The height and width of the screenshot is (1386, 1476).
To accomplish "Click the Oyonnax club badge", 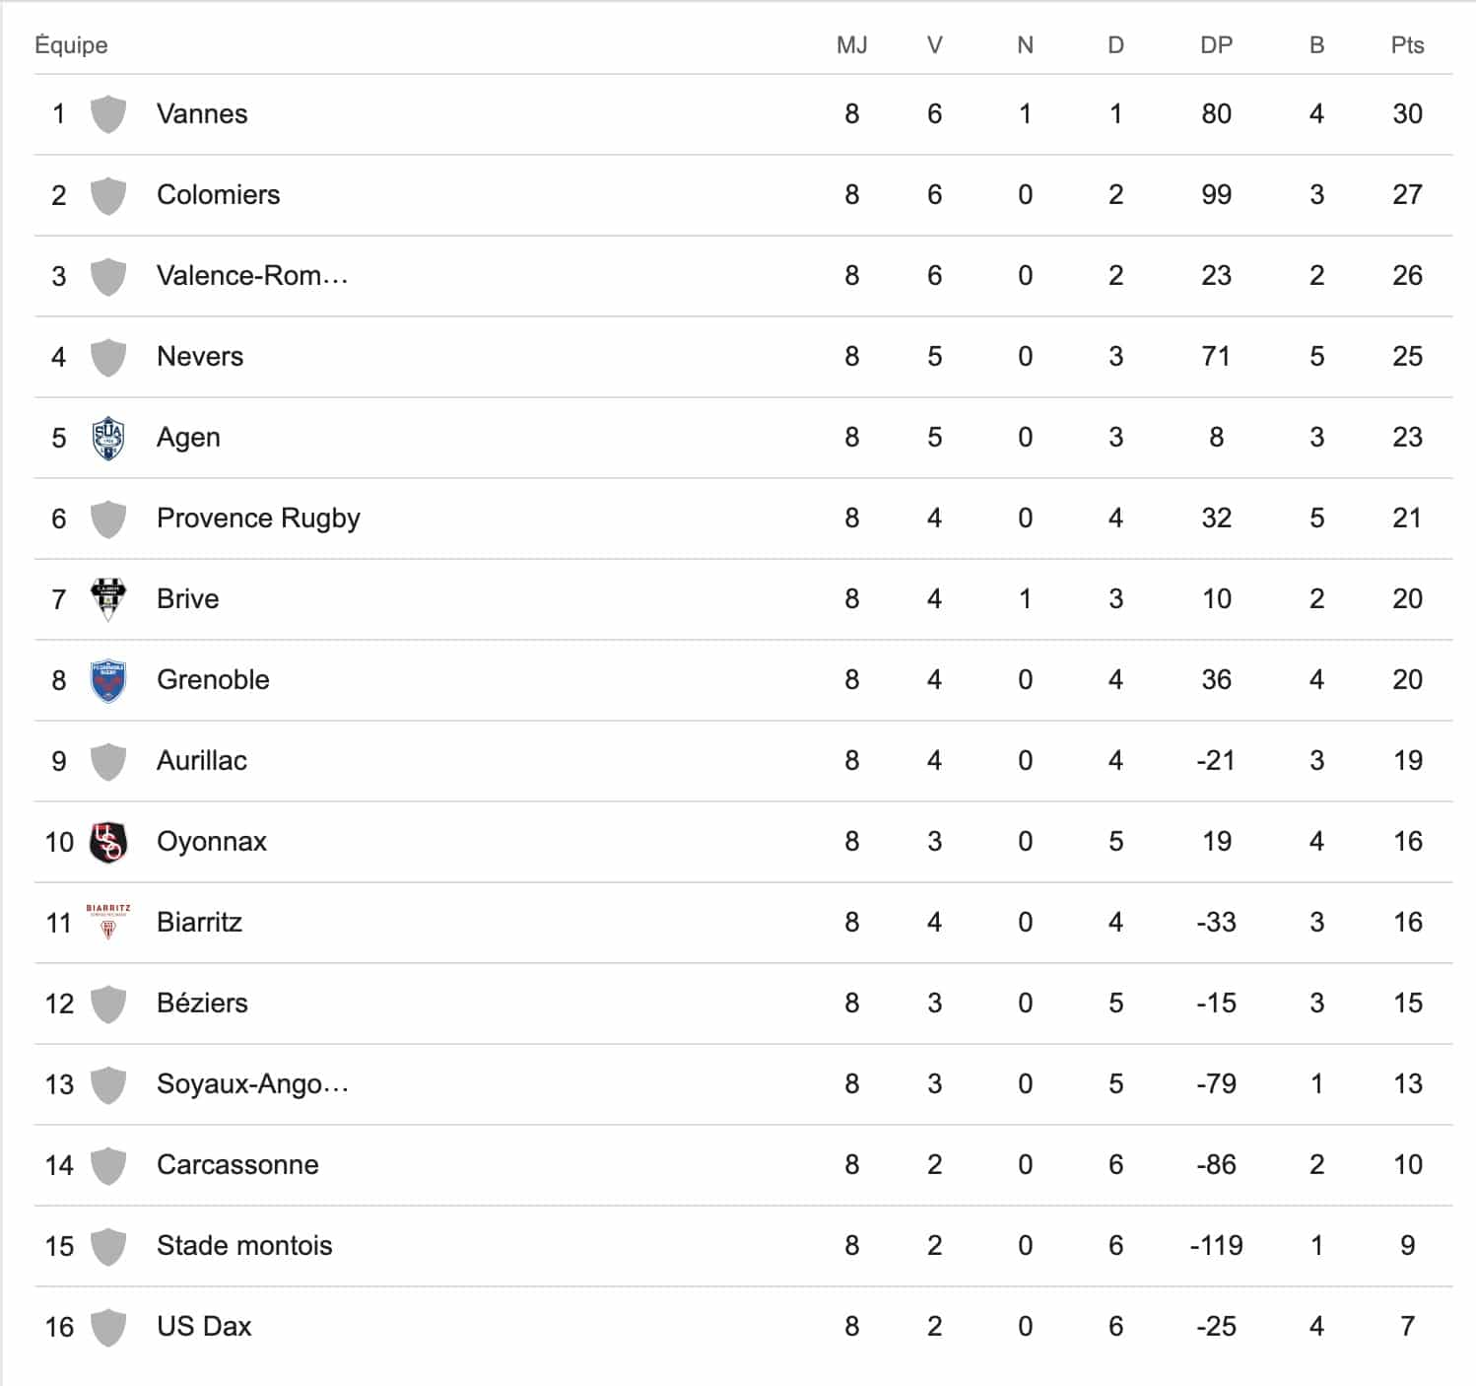I will coord(108,842).
